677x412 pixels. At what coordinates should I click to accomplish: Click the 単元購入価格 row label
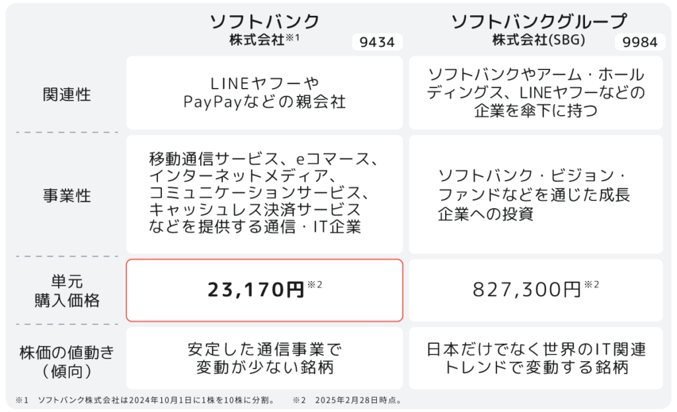click(x=67, y=290)
